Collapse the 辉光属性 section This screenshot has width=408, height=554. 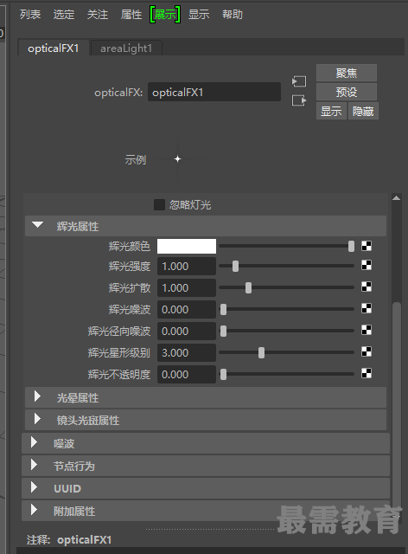[x=37, y=225]
